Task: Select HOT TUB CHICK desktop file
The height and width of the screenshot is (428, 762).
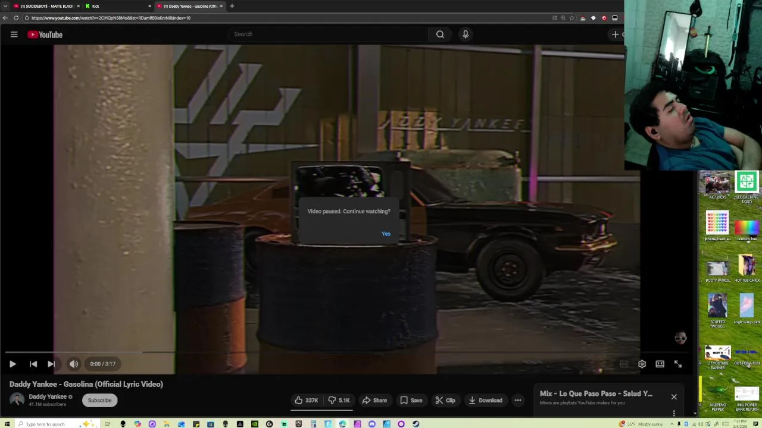Action: pyautogui.click(x=747, y=269)
